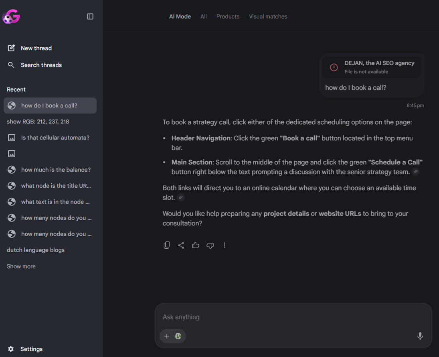Click globe icon beside 'what node is the title UR...'
This screenshot has height=357, width=439.
[12, 185]
